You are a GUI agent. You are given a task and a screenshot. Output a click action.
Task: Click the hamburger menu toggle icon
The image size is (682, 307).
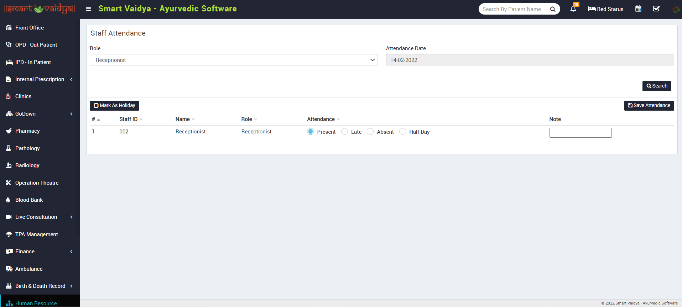89,9
